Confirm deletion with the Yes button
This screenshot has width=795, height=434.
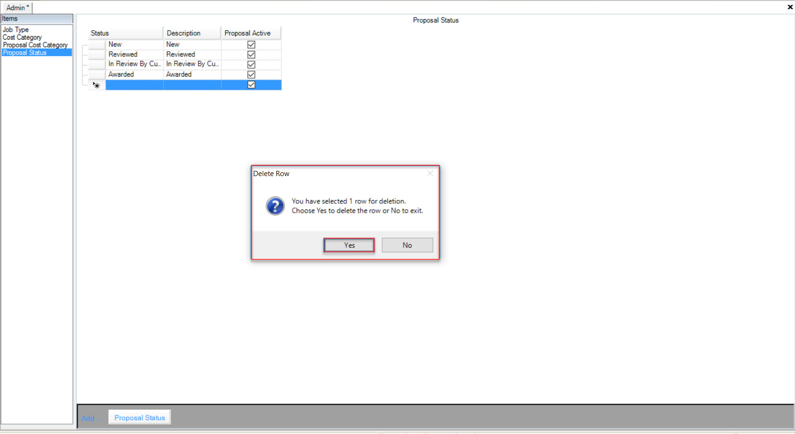349,245
